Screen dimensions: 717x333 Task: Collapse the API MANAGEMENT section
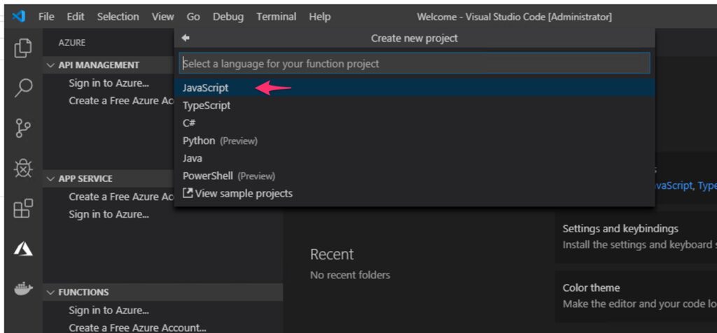coord(50,65)
